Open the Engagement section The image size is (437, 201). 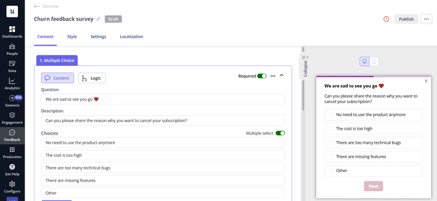click(12, 118)
